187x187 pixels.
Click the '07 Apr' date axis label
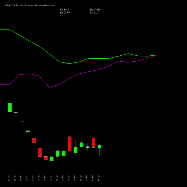(x=62, y=178)
